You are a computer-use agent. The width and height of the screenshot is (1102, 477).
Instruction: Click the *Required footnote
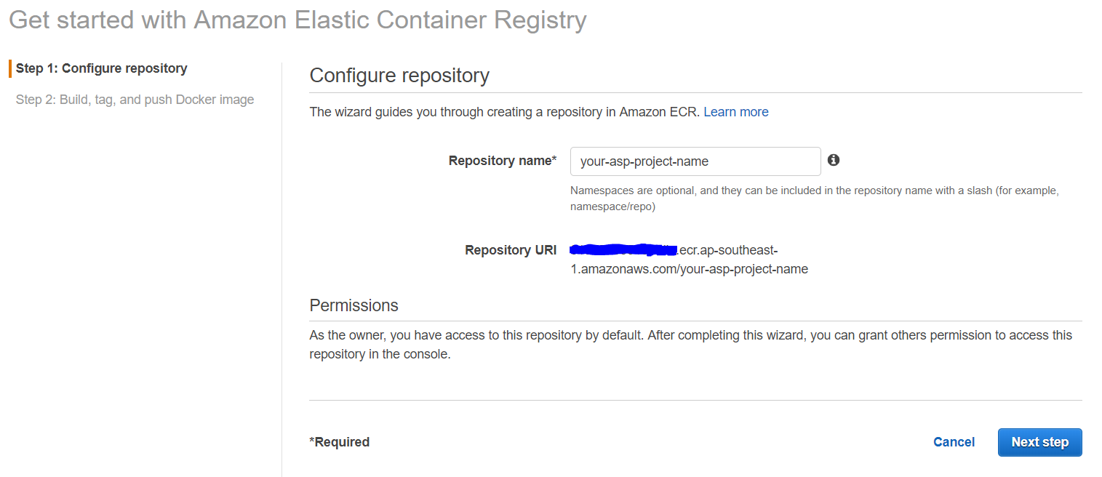coord(339,442)
